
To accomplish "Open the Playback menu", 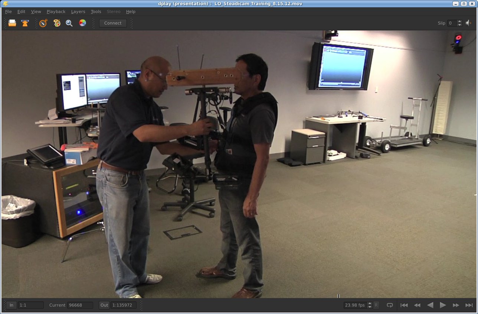I will (x=56, y=12).
